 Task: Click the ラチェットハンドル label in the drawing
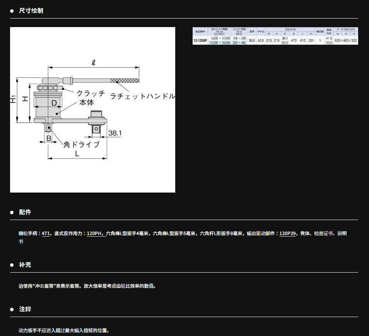pyautogui.click(x=142, y=96)
